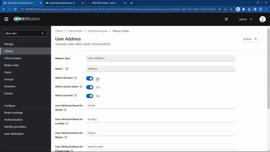Click the Region attribute name field
This screenshot has height=152, width=270.
click(x=160, y=133)
